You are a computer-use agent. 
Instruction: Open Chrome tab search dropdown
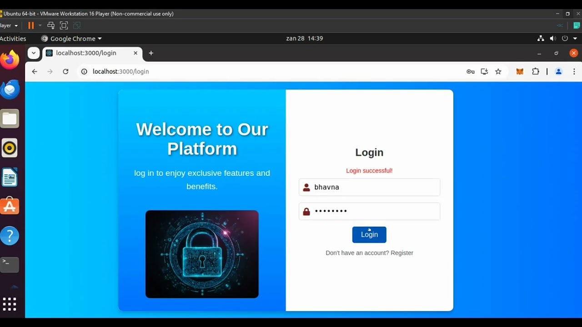tap(34, 53)
